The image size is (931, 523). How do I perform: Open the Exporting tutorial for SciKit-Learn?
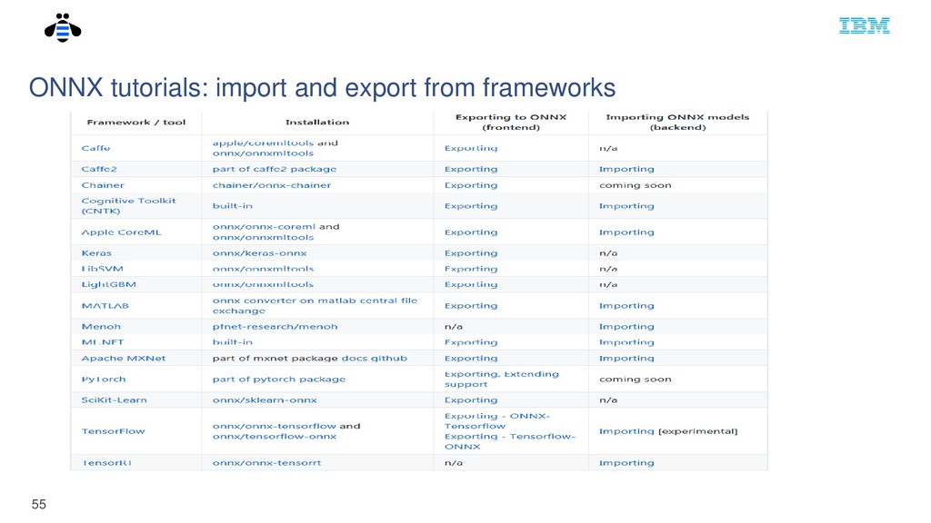(x=471, y=400)
